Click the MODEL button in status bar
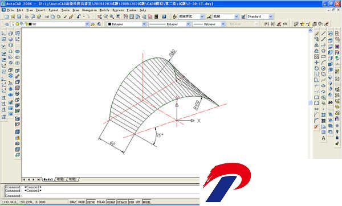342x206 pixels. pyautogui.click(x=146, y=202)
